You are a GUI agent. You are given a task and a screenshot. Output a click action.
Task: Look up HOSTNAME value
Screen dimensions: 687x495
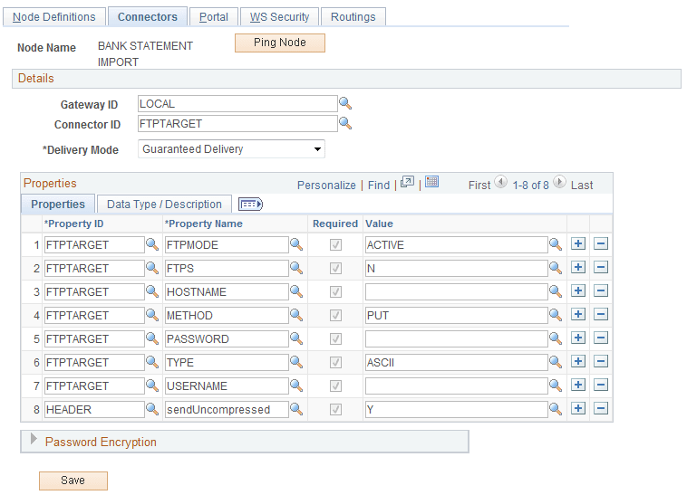point(556,291)
